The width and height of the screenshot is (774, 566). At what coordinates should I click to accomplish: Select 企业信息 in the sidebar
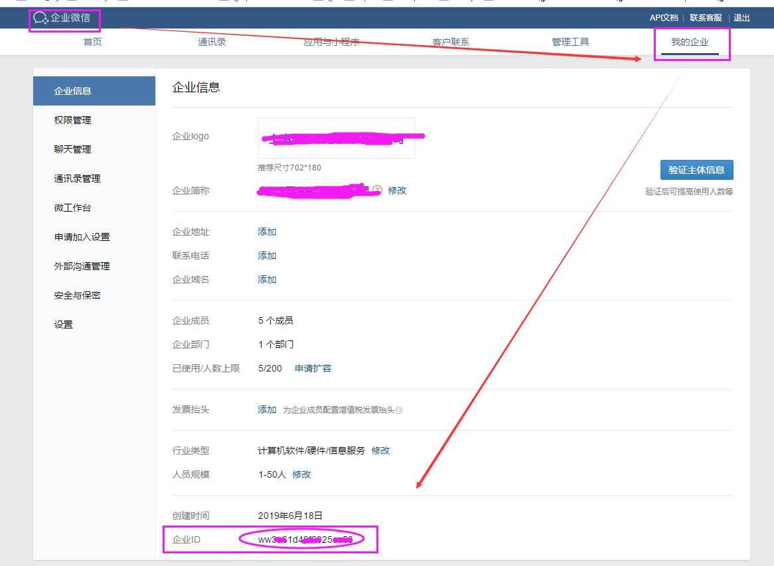click(94, 91)
